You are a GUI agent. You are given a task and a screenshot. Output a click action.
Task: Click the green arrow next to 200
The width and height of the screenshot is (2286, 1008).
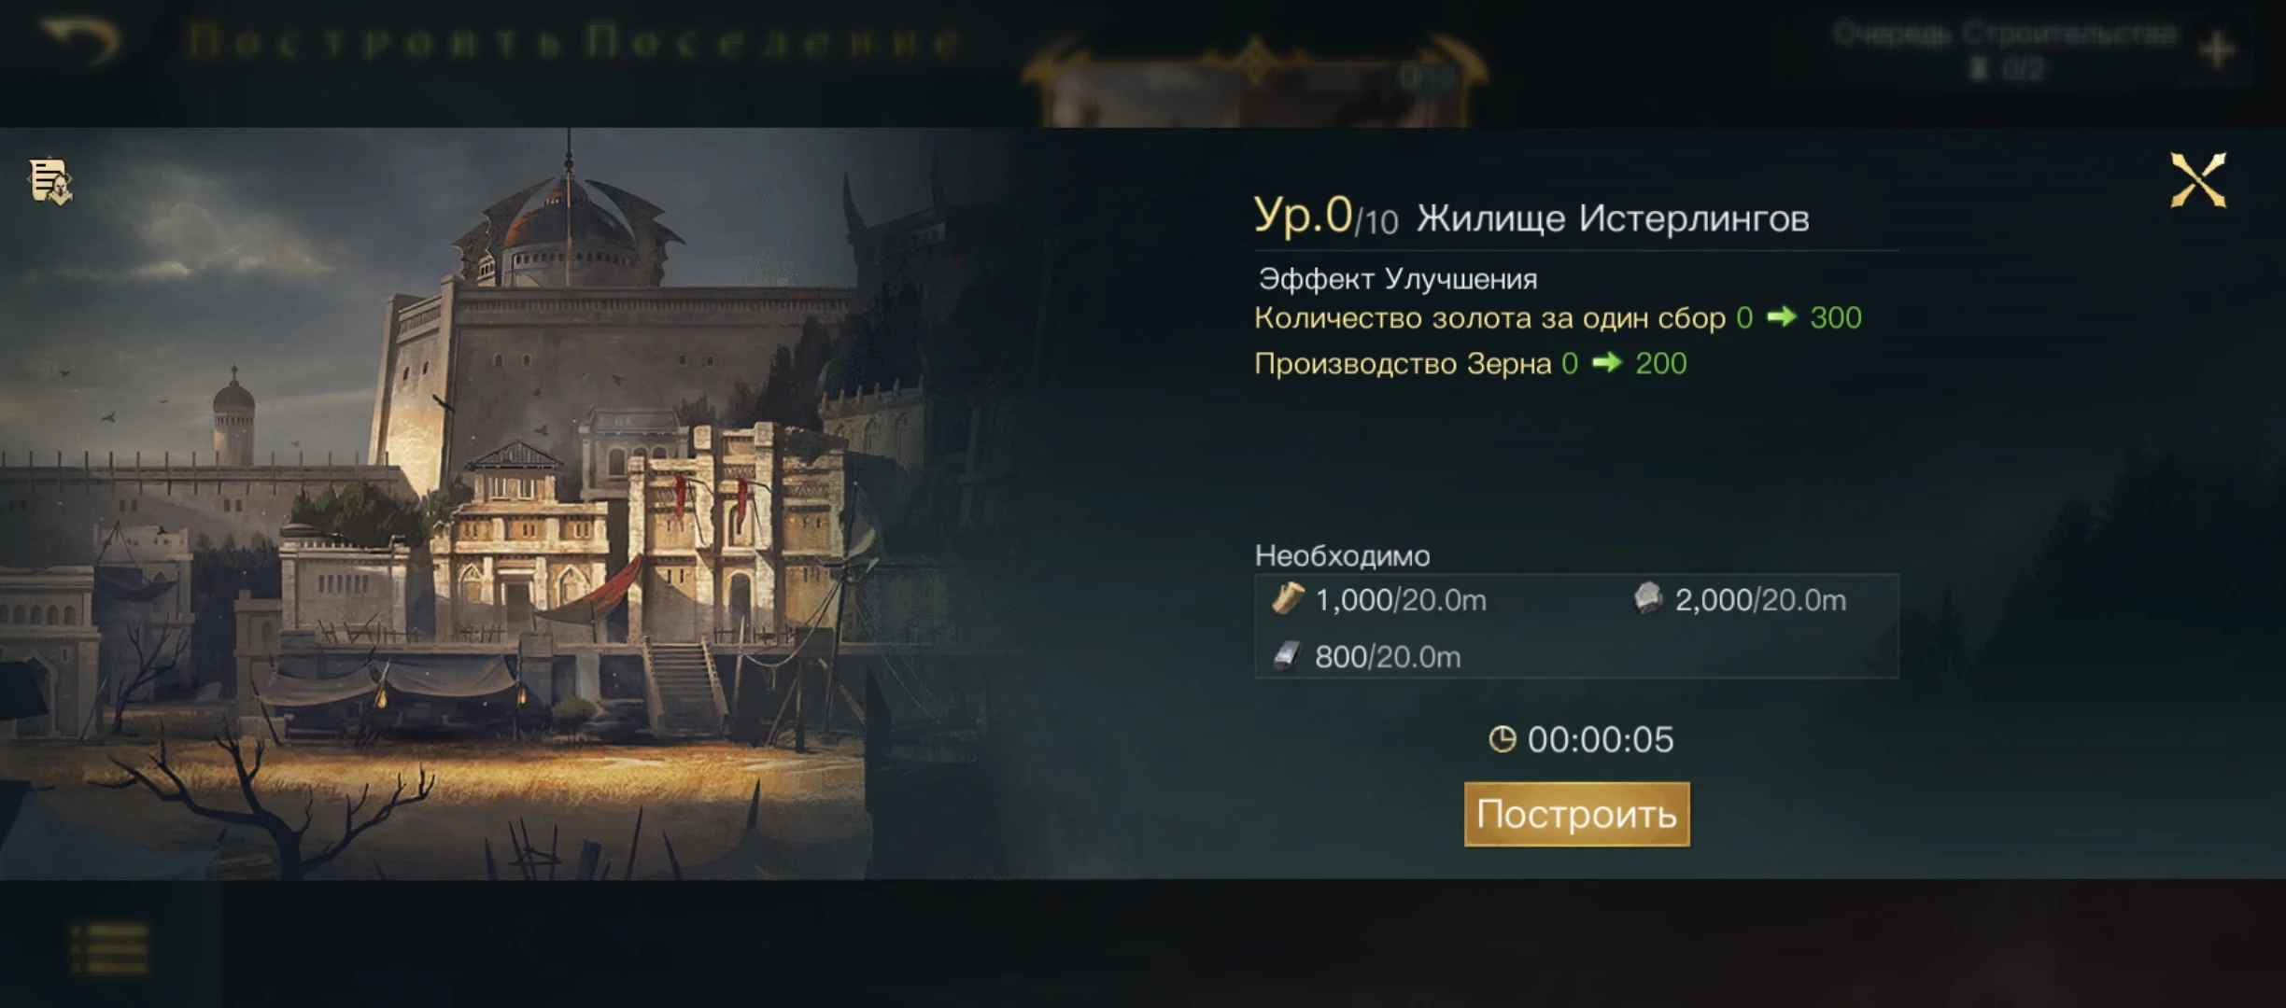point(1606,362)
